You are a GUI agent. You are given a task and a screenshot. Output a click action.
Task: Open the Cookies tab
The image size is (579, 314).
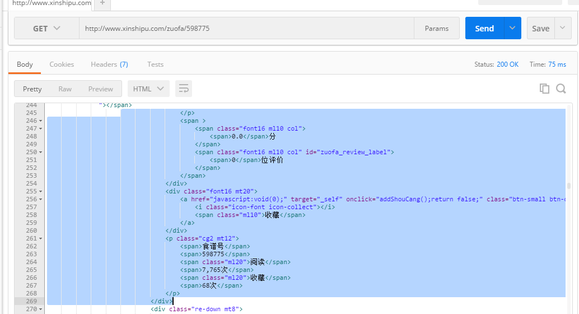[62, 64]
